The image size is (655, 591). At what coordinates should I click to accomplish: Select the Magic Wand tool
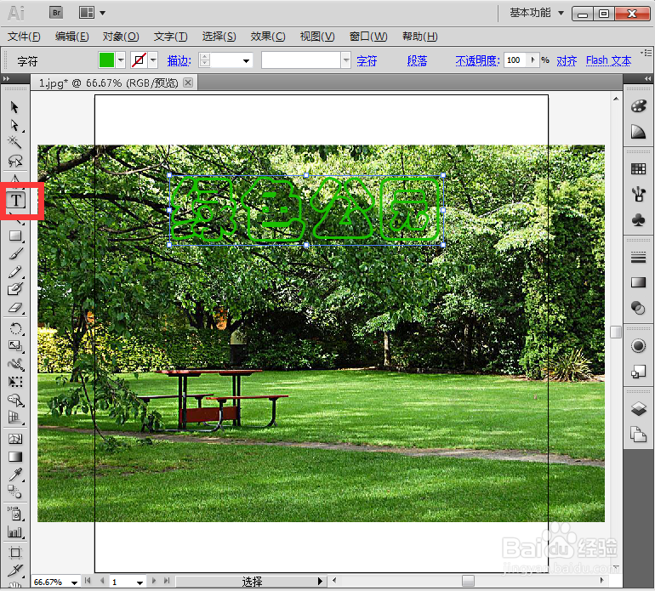[14, 142]
